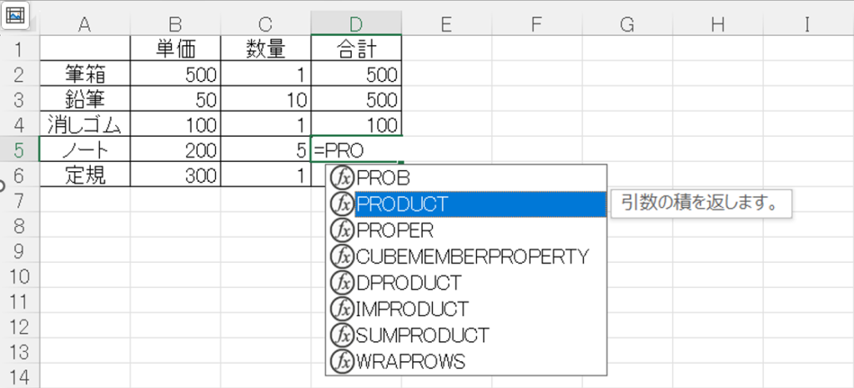The height and width of the screenshot is (388, 854).
Task: Click cell D5 containing =PRO
Action: pos(356,151)
